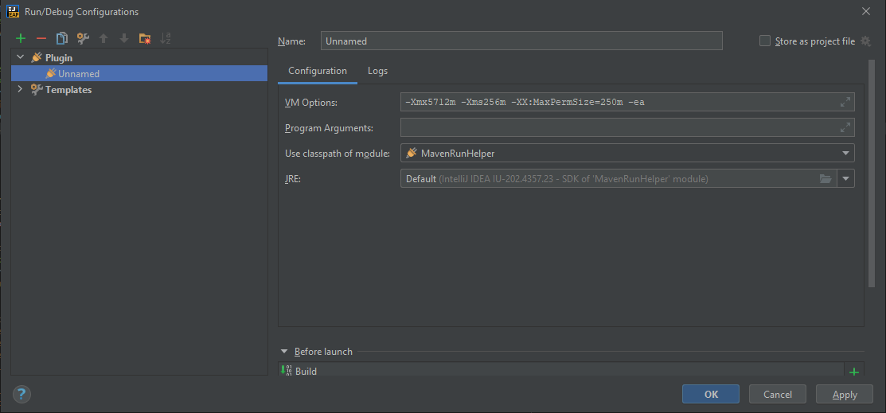Click the wrench icon on Templates node
The width and height of the screenshot is (886, 413).
click(x=37, y=89)
